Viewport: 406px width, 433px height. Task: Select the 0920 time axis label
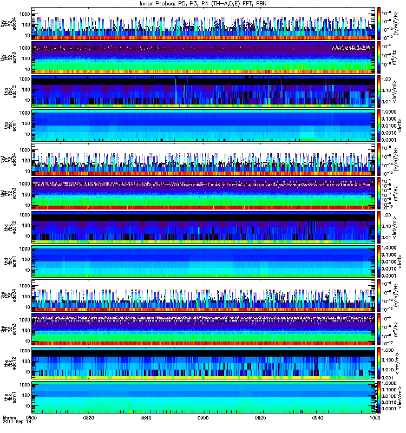click(x=260, y=417)
